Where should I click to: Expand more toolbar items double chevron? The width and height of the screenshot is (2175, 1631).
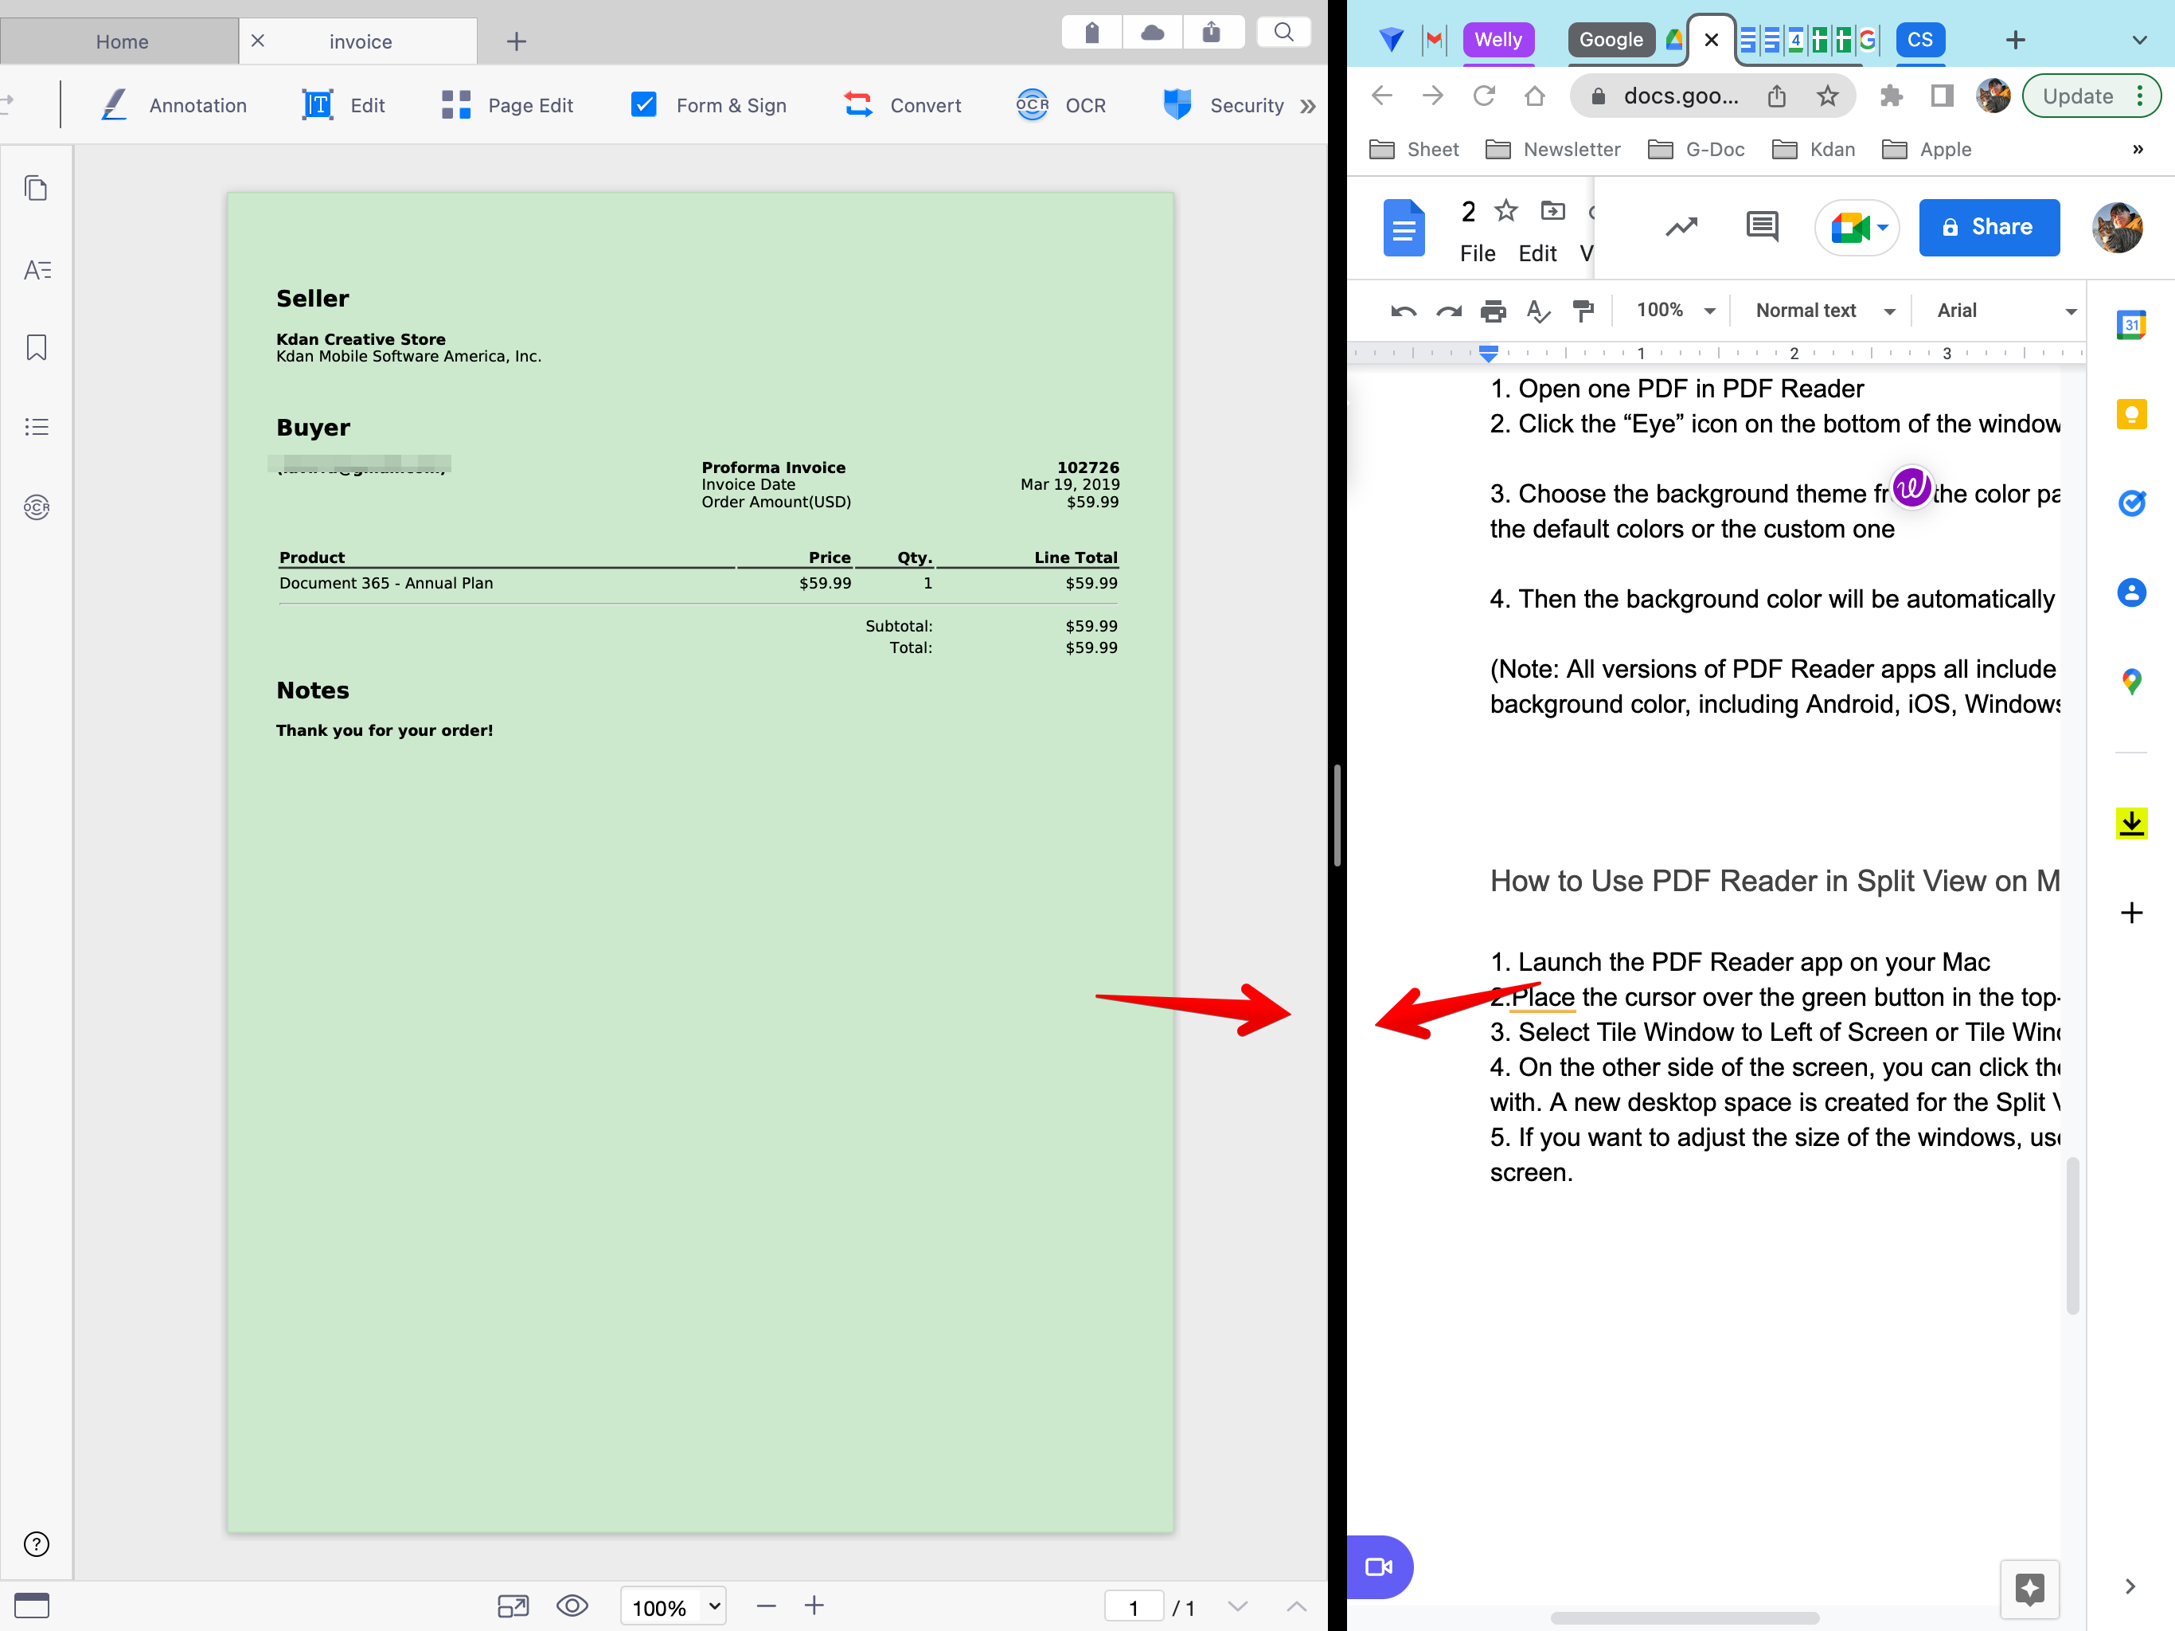(1308, 106)
